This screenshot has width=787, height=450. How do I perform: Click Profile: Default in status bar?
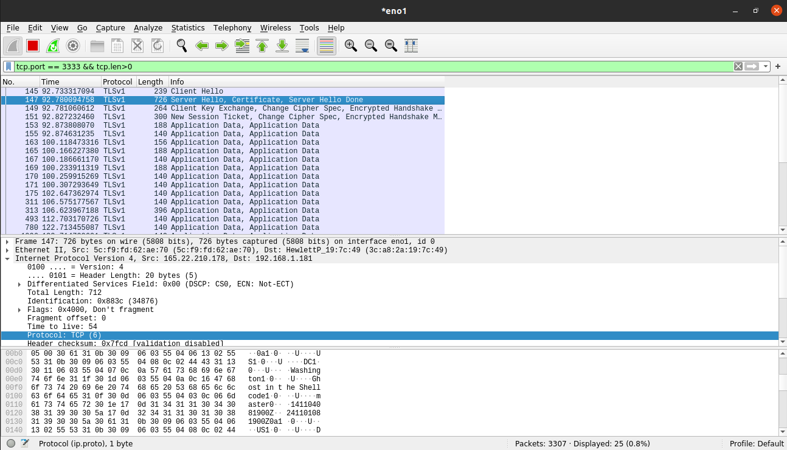757,443
